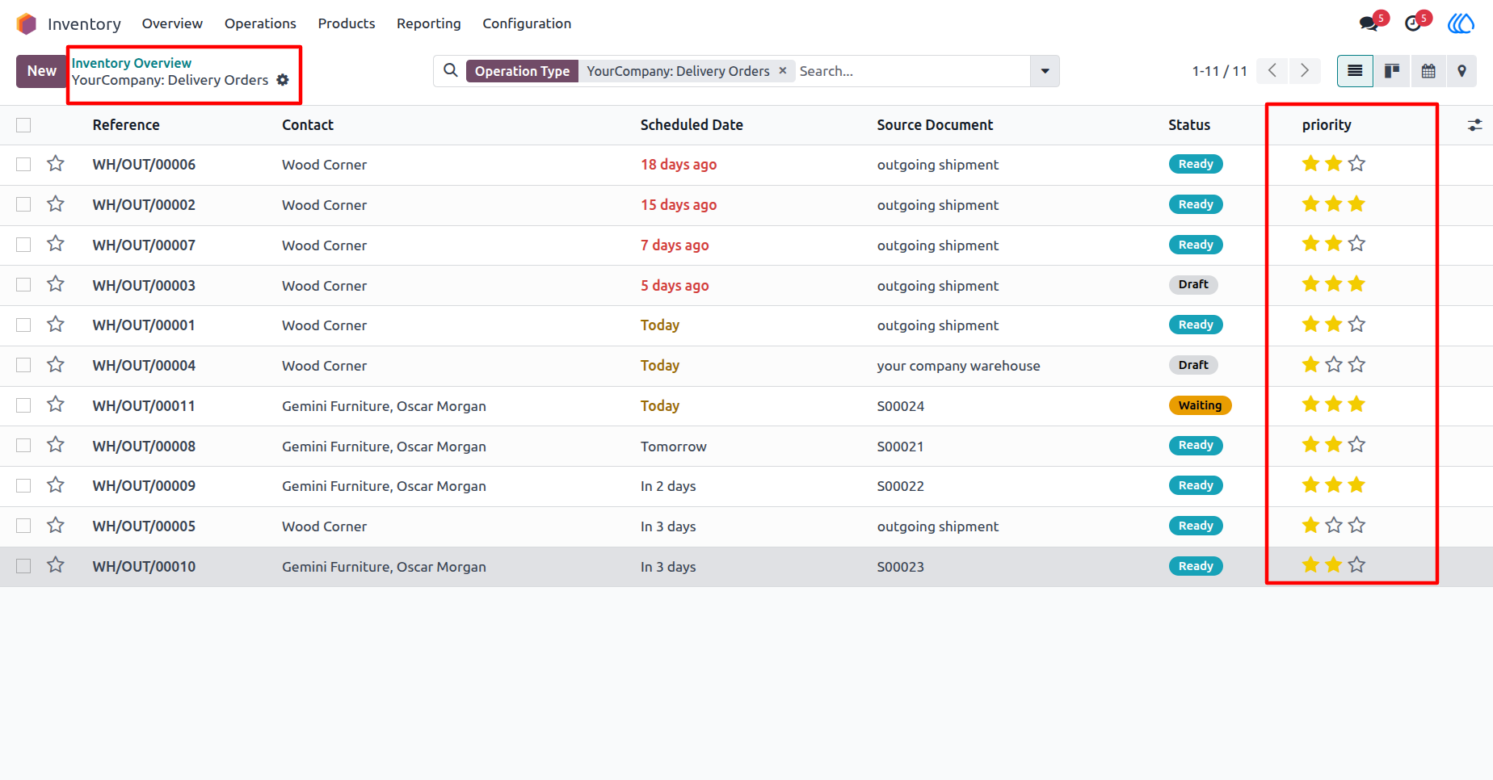
Task: Open the WH/OUT/00009 record
Action: click(144, 486)
